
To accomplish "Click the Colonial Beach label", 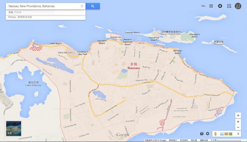I will click(x=132, y=32).
